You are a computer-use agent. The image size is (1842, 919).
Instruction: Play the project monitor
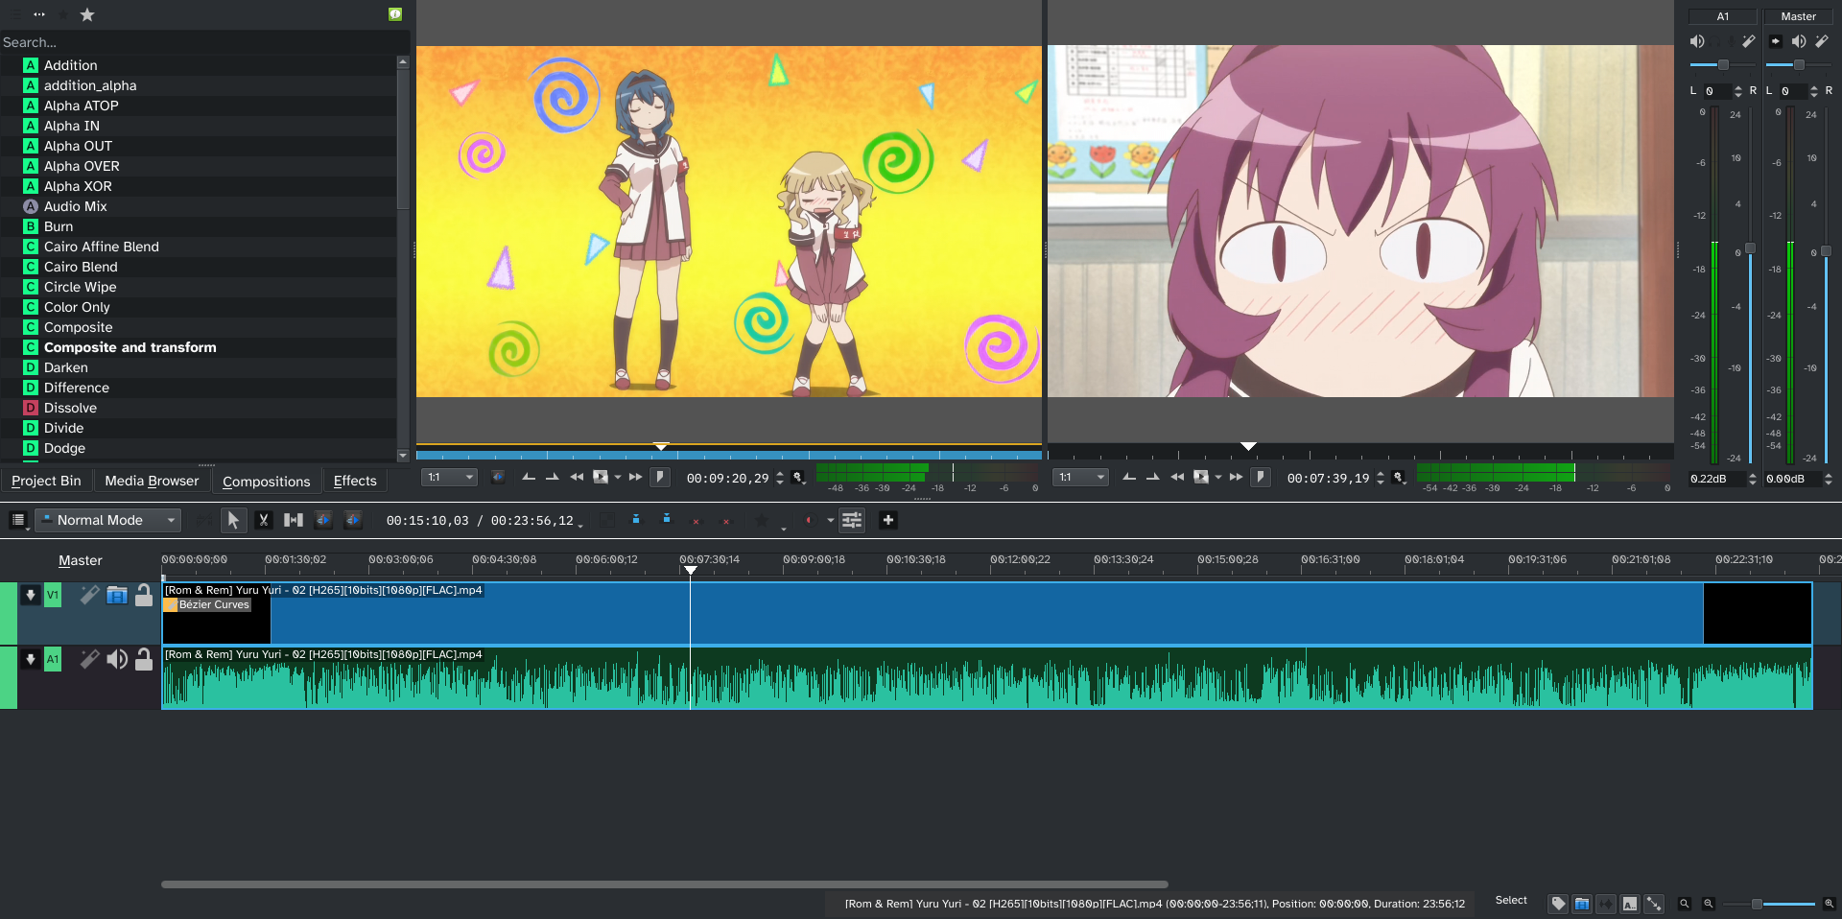click(x=1200, y=477)
